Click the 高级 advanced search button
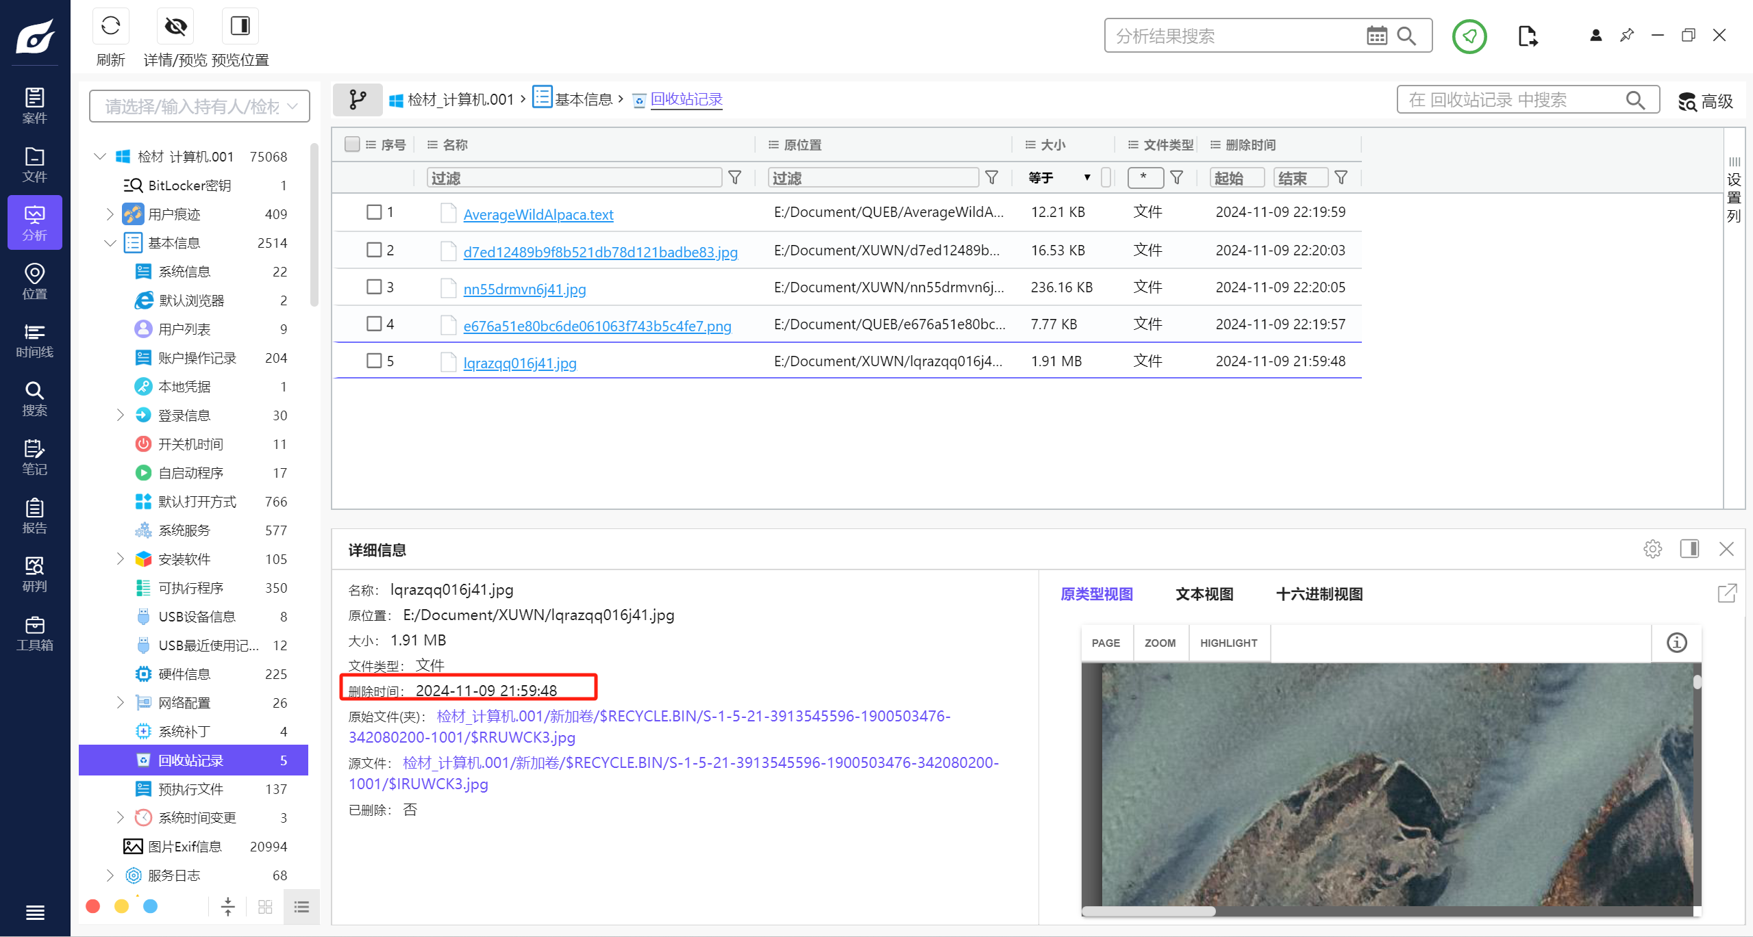 (1705, 101)
